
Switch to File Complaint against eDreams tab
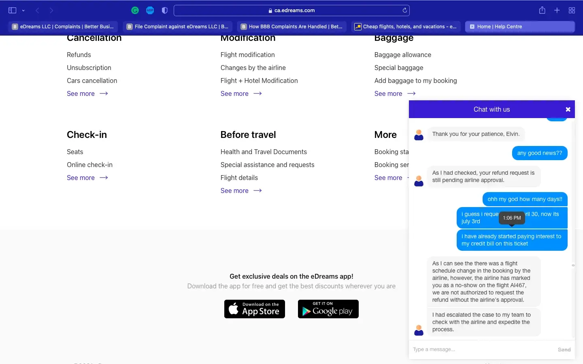(x=177, y=27)
